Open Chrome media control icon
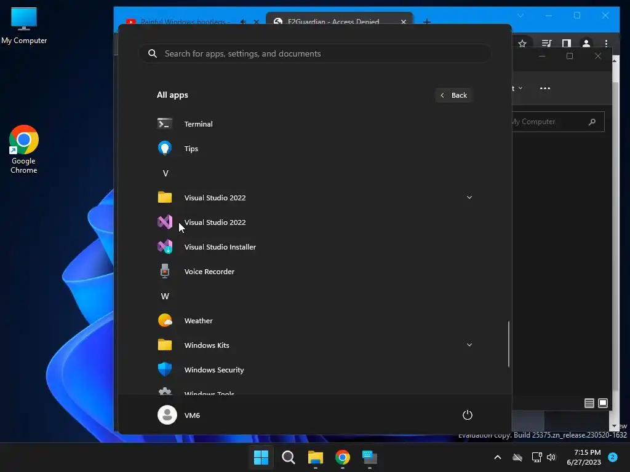 tap(546, 44)
